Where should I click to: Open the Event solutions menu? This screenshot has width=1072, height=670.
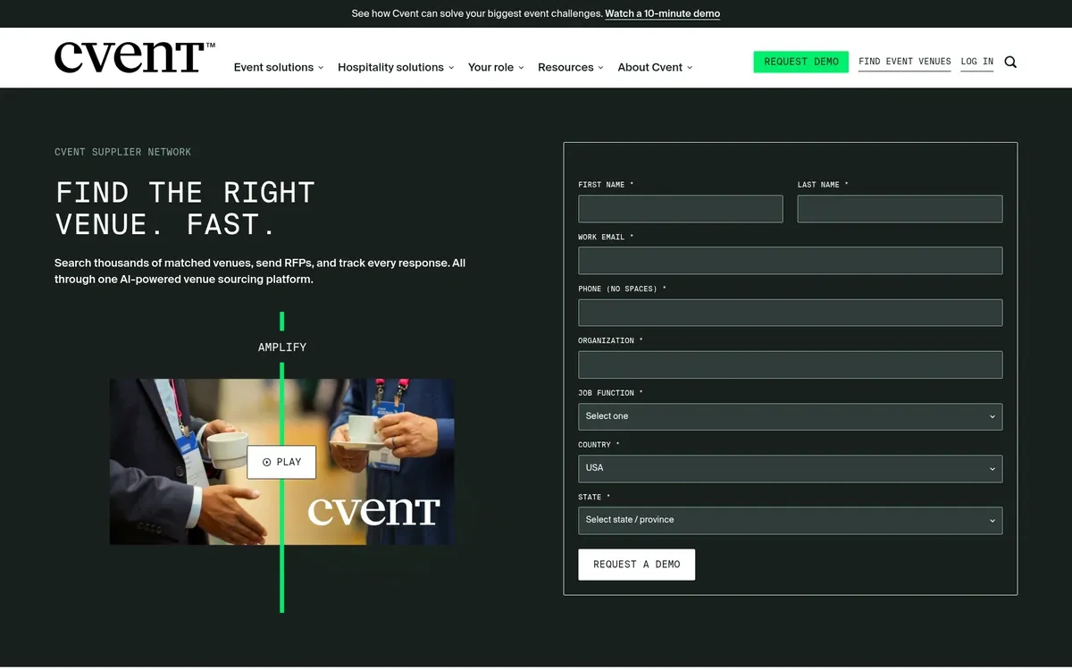tap(279, 67)
